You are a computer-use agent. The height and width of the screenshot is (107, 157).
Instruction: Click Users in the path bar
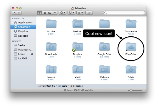click(x=63, y=86)
